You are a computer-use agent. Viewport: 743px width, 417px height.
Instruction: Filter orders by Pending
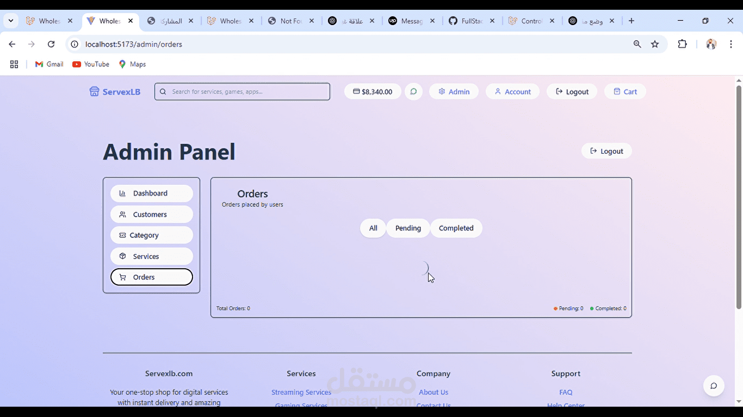408,228
